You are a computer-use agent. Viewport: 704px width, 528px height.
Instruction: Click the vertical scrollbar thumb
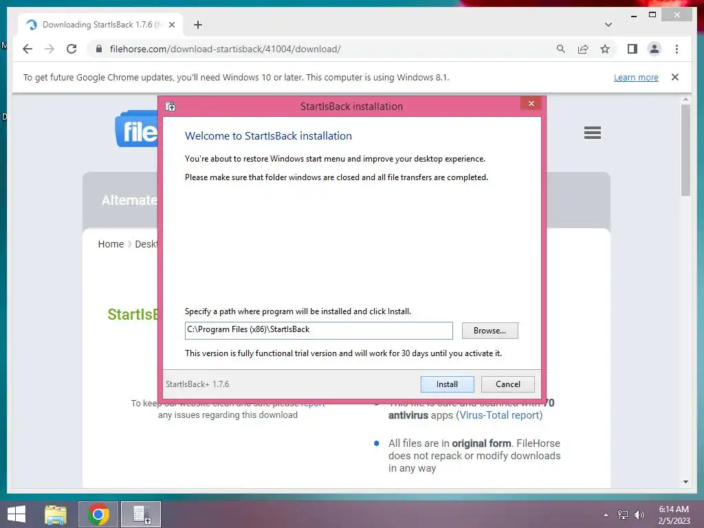point(685,150)
